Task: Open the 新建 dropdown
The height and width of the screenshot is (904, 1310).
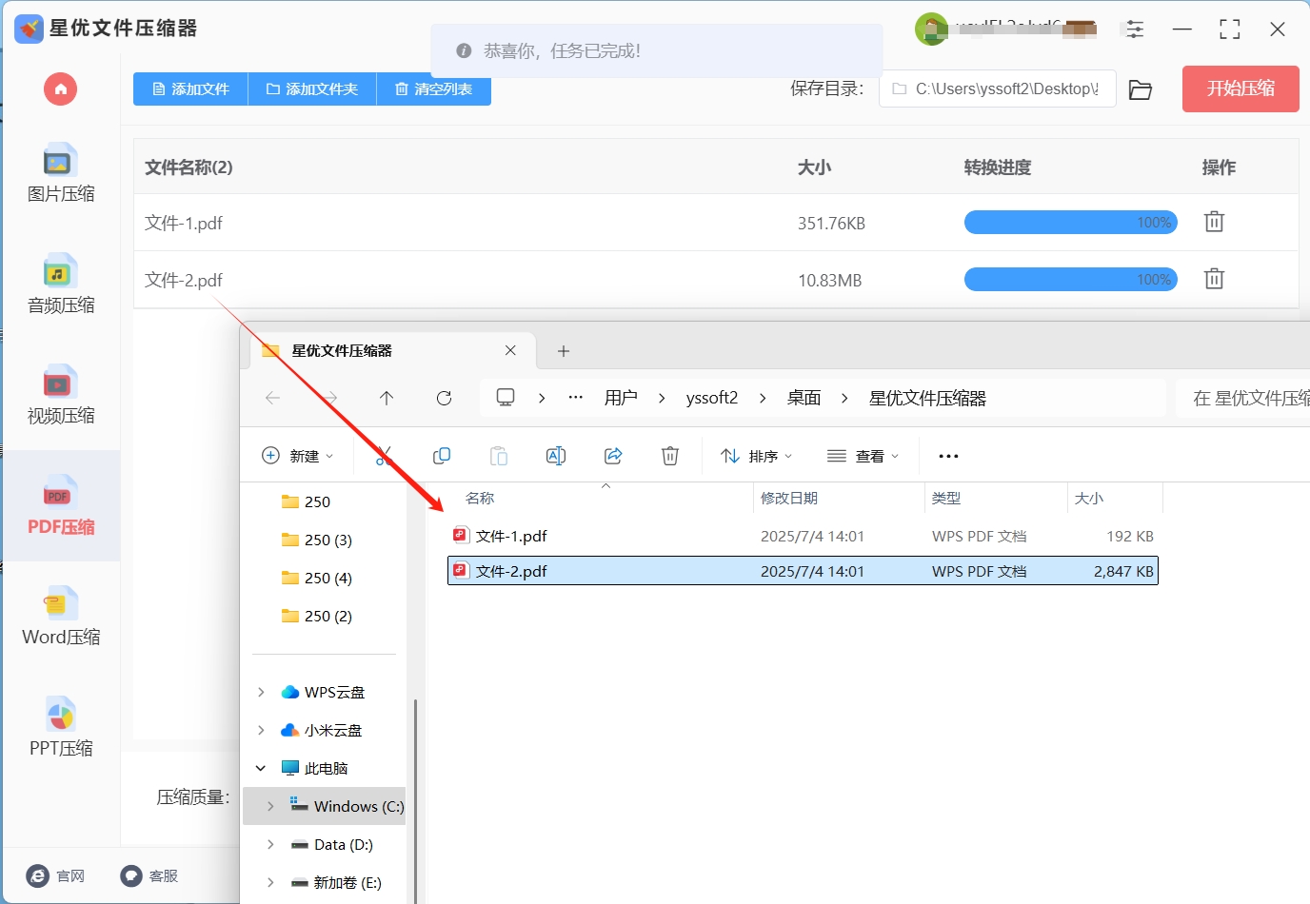Action: point(298,456)
